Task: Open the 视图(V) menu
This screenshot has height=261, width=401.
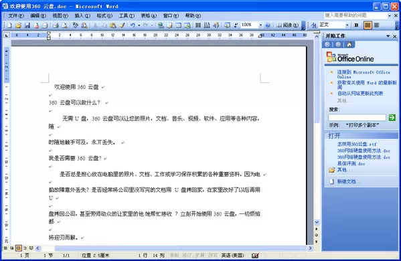Action: (x=60, y=15)
